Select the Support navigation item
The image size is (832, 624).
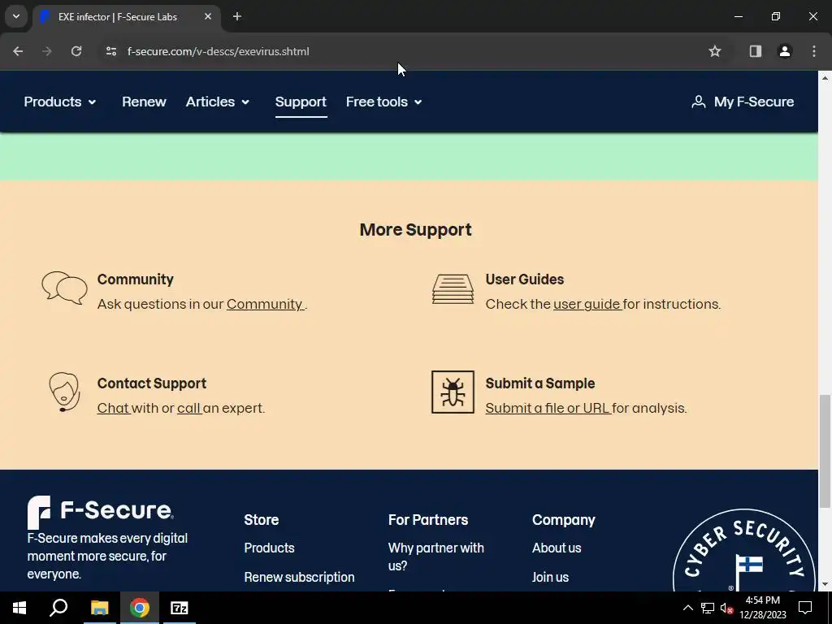(301, 102)
